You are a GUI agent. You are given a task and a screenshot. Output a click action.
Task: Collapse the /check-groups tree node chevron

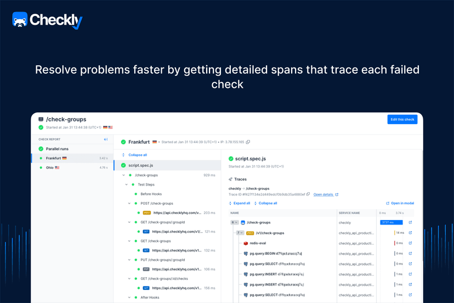[x=122, y=175]
